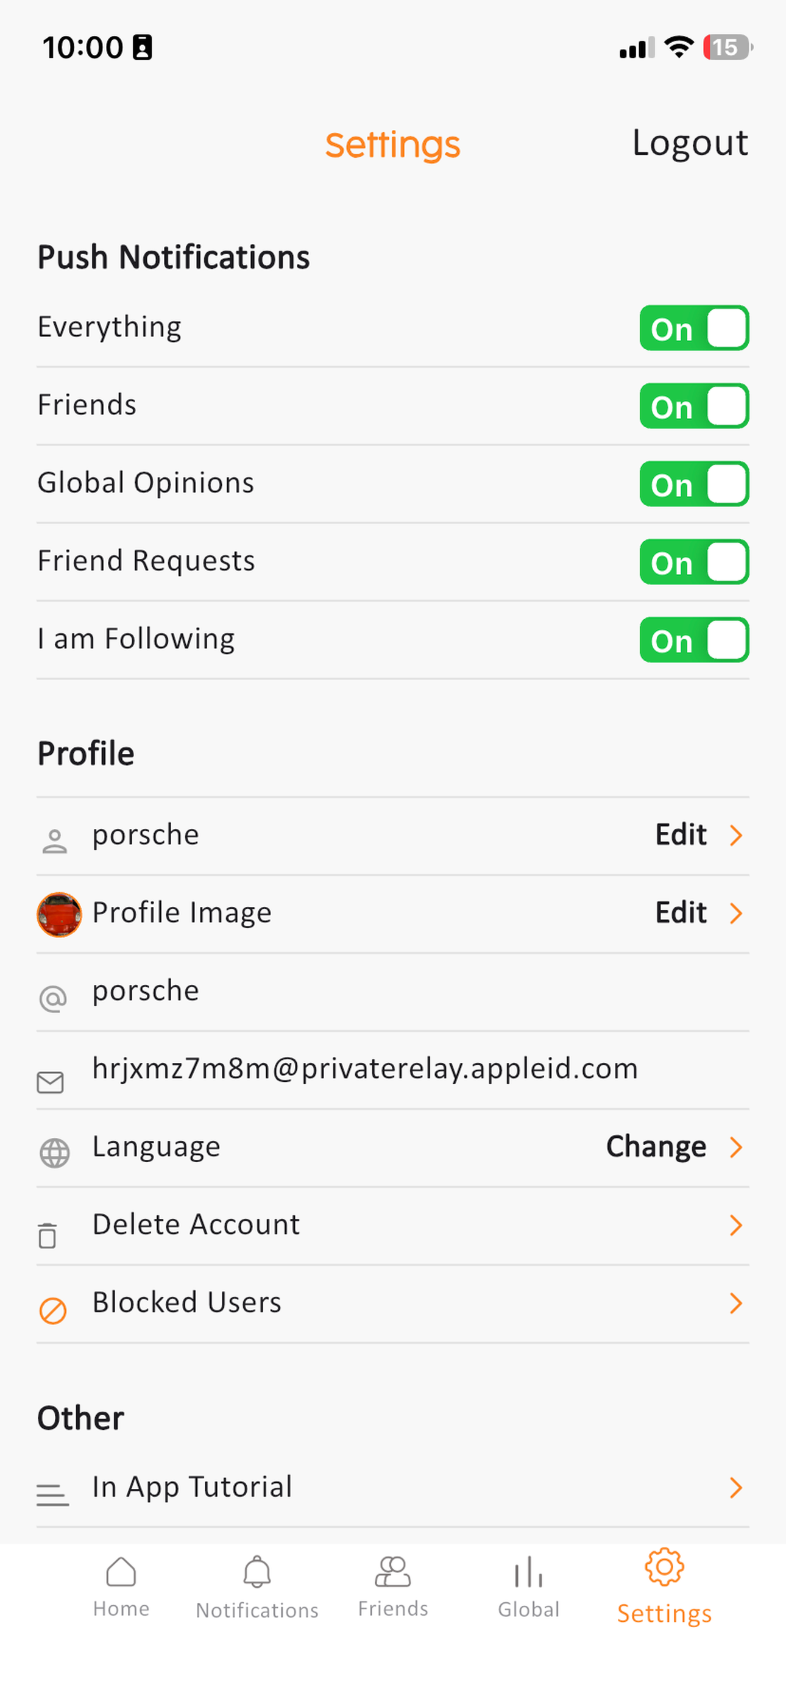Turn off Everything push notifications
This screenshot has width=786, height=1704.
point(694,328)
